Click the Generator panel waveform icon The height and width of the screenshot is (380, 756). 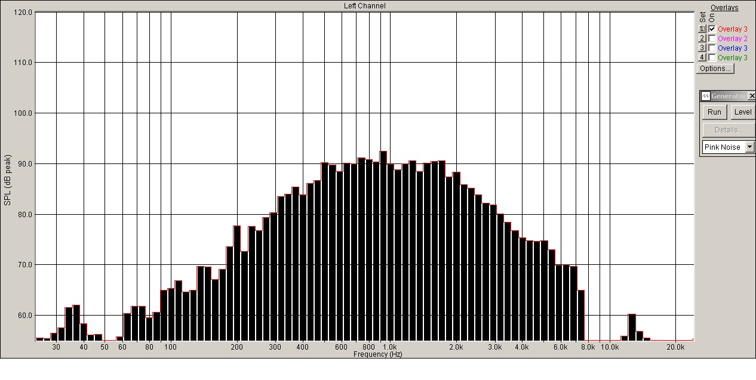tap(705, 96)
